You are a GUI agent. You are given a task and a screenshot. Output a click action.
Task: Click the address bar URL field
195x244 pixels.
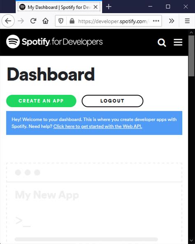pyautogui.click(x=114, y=21)
